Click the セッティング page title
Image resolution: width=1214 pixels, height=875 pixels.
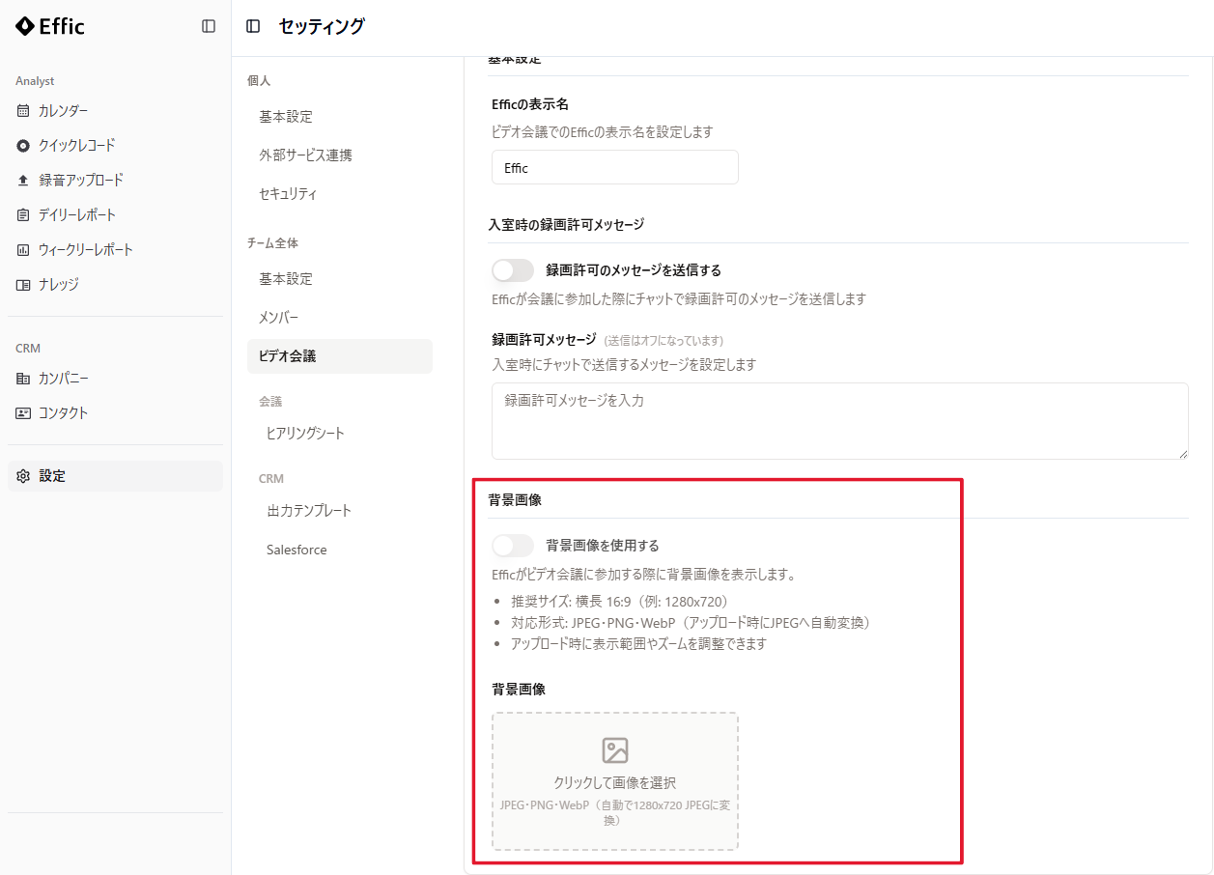(x=322, y=26)
